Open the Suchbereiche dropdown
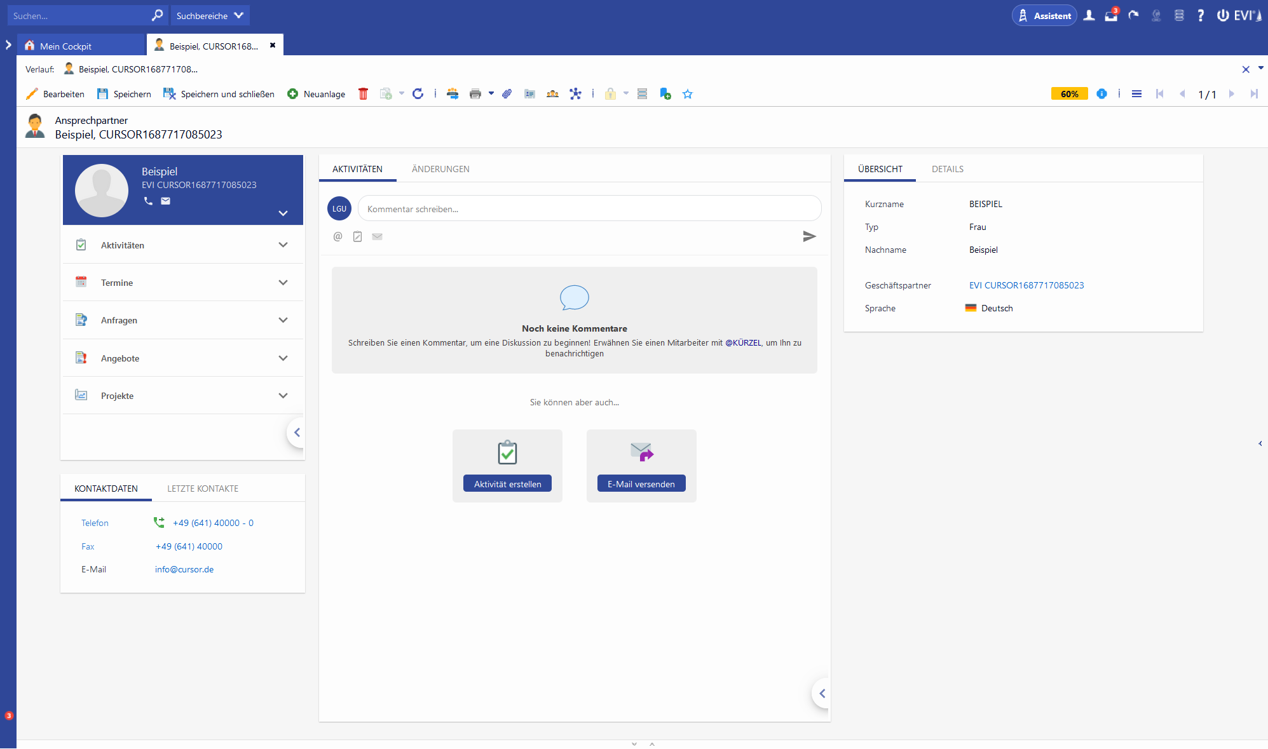This screenshot has height=749, width=1268. point(210,16)
